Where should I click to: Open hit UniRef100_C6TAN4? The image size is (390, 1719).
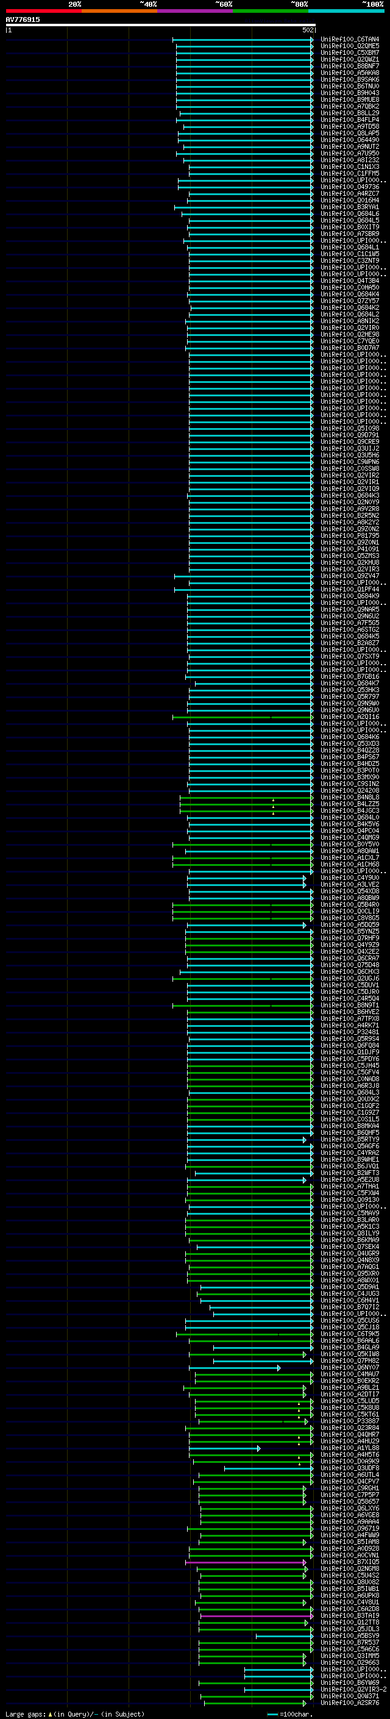349,40
